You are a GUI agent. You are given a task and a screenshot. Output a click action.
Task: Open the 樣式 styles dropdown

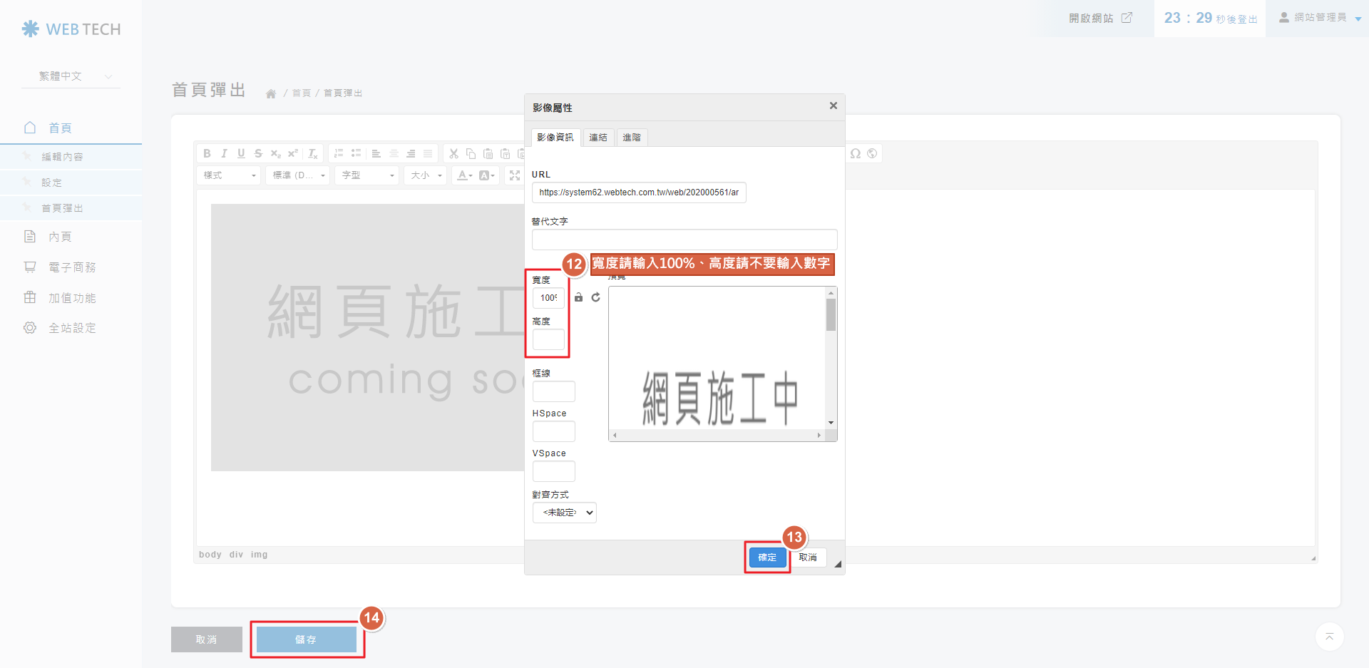coord(228,175)
